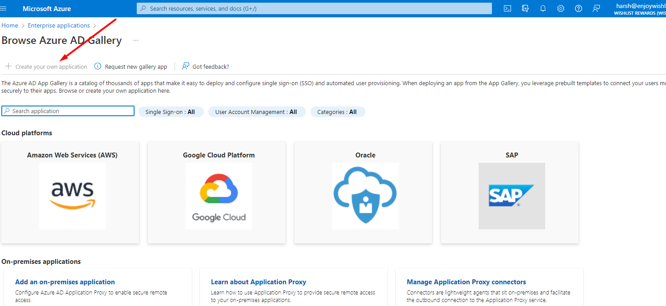The image size is (666, 306).
Task: Click the global search resources box
Action: [x=314, y=8]
